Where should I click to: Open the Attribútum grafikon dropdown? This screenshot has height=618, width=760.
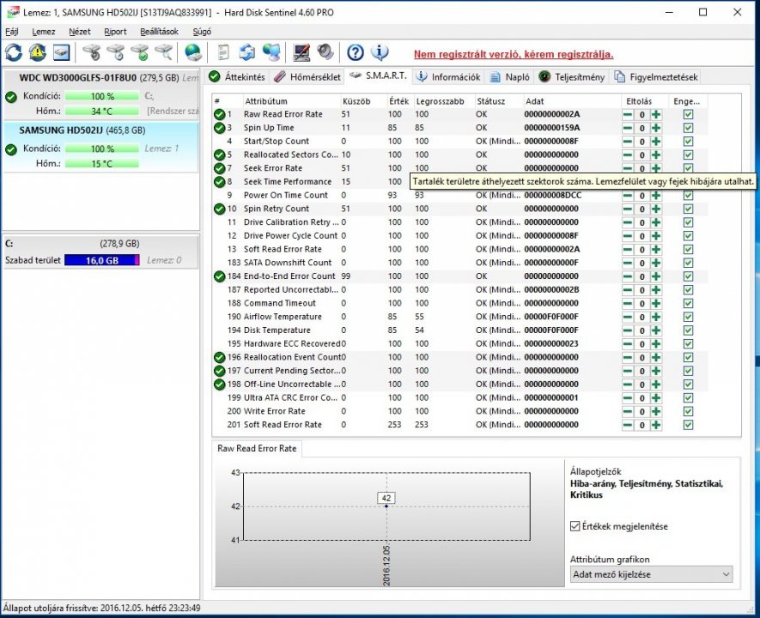(x=651, y=574)
